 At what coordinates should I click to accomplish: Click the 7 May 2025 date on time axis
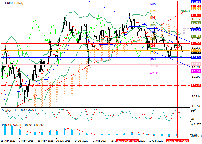[x=26, y=141]
